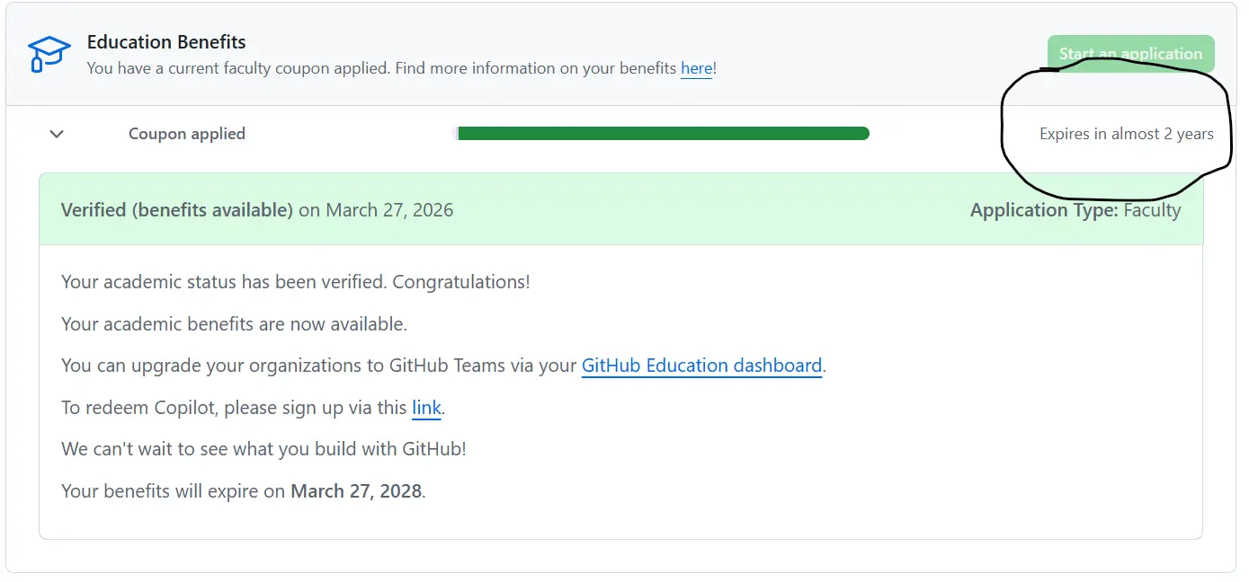Click the March 27, 2028 expiry date

tap(356, 491)
